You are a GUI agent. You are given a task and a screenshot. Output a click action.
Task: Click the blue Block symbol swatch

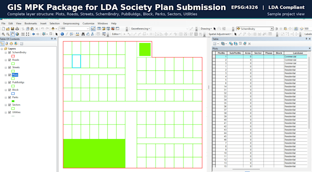(x=13, y=94)
